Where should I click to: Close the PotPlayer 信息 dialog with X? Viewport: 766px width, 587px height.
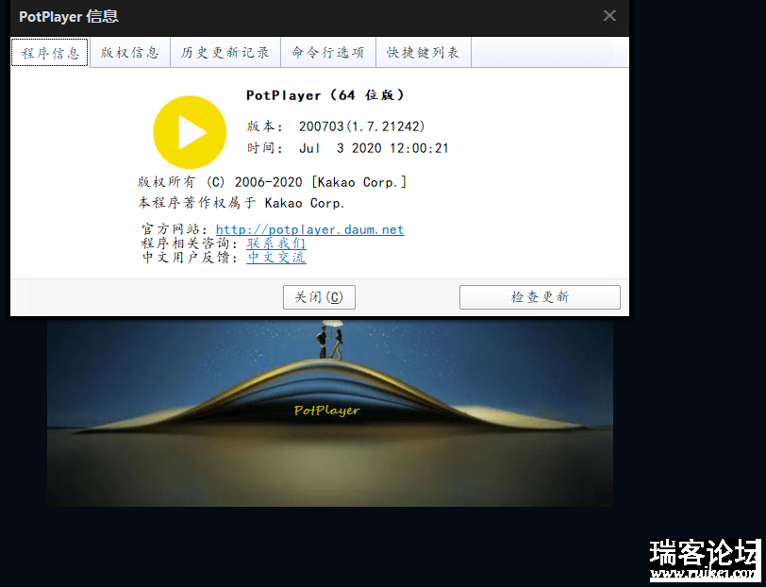point(609,16)
